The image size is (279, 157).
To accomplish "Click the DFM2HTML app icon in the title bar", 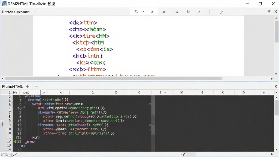I will [4, 4].
